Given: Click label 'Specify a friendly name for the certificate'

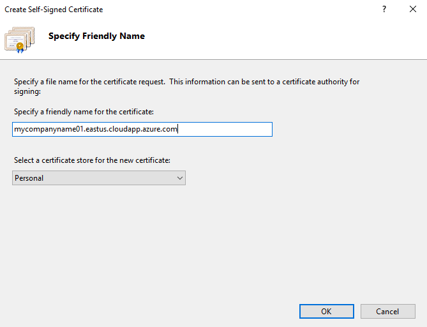Looking at the screenshot, I should point(84,112).
